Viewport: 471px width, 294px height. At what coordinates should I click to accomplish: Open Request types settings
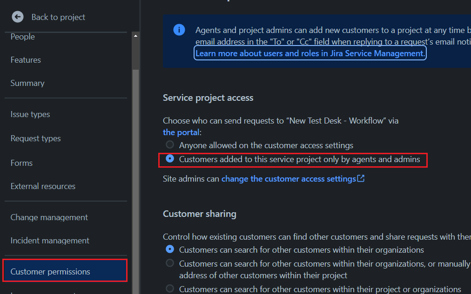pyautogui.click(x=35, y=138)
